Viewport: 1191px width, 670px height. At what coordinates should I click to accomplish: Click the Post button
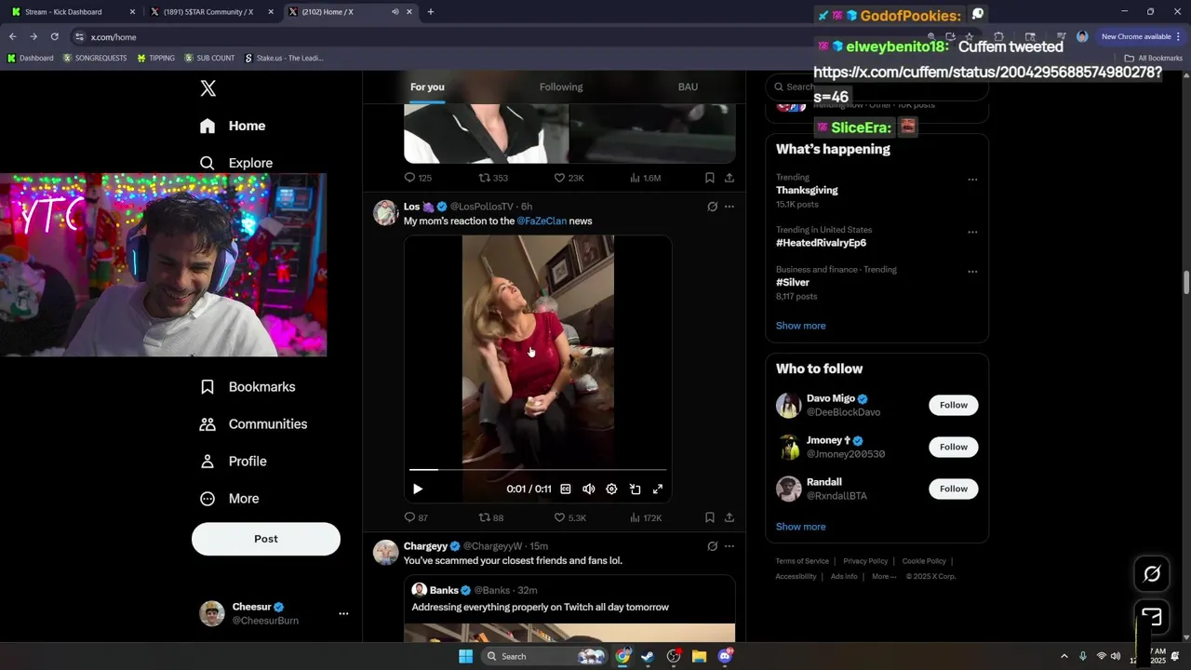[266, 539]
